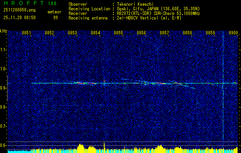This screenshot has width=241, height=153.
Task: Click the Receiver field label
Action: pyautogui.click(x=78, y=13)
